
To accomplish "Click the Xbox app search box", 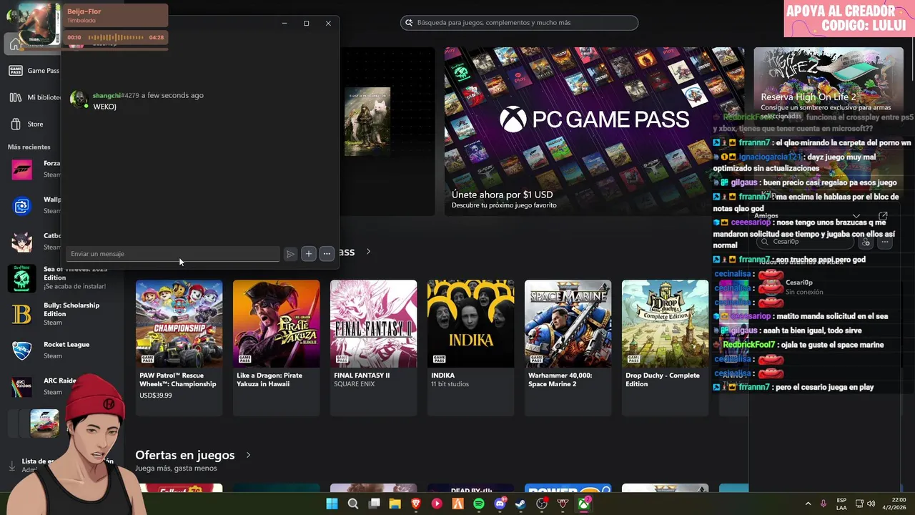I will pyautogui.click(x=519, y=23).
